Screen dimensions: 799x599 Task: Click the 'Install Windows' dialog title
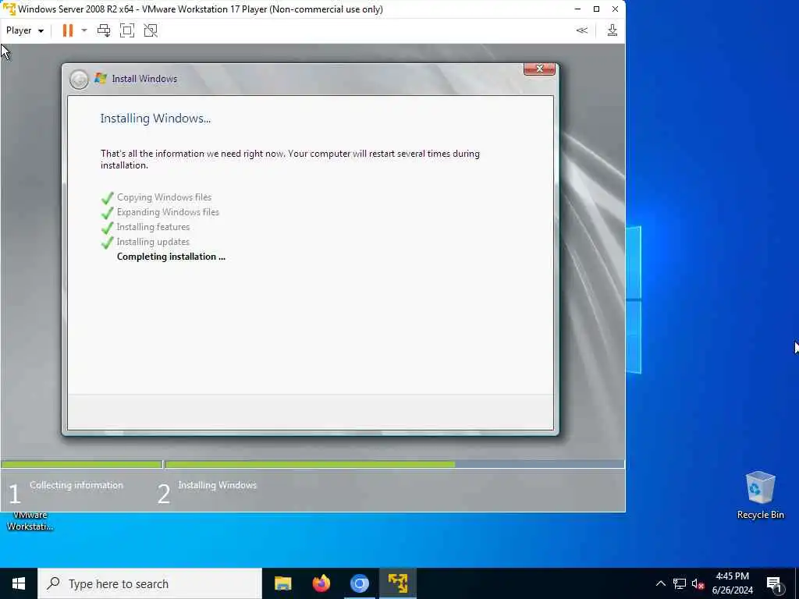144,79
